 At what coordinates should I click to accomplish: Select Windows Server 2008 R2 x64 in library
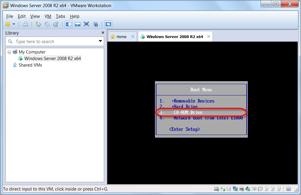52,58
